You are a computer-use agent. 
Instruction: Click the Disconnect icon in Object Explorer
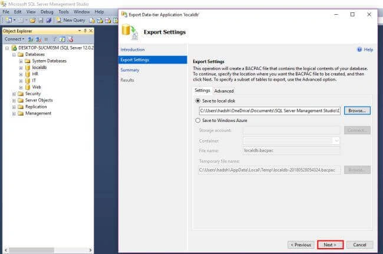[x=38, y=39]
